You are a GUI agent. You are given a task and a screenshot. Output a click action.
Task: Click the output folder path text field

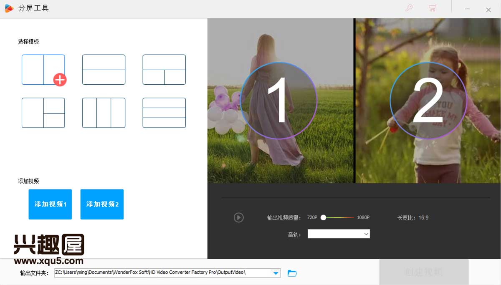[162, 273]
